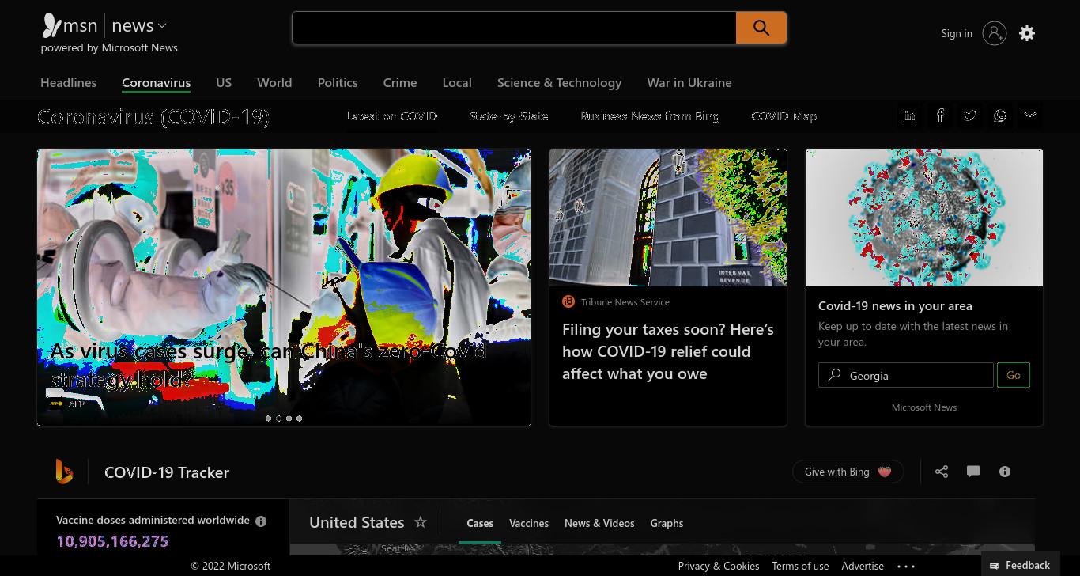This screenshot has height=576, width=1080.
Task: Click the Bing logo in tracker
Action: click(64, 472)
